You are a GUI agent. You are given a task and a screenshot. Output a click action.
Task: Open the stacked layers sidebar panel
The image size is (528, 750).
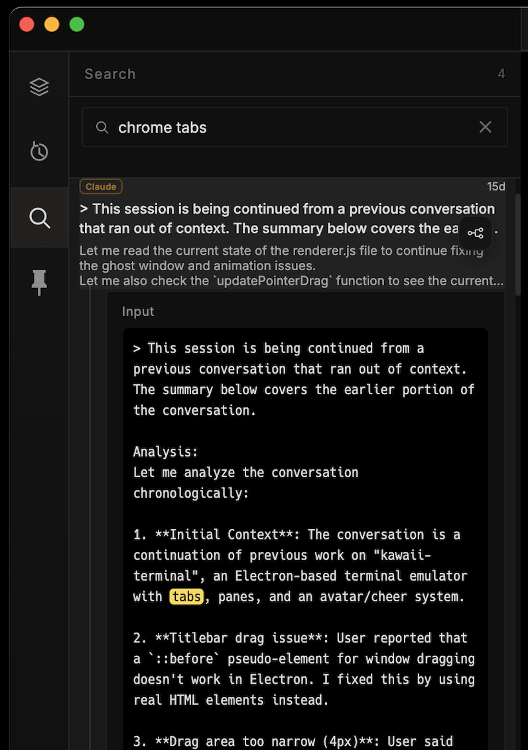39,87
